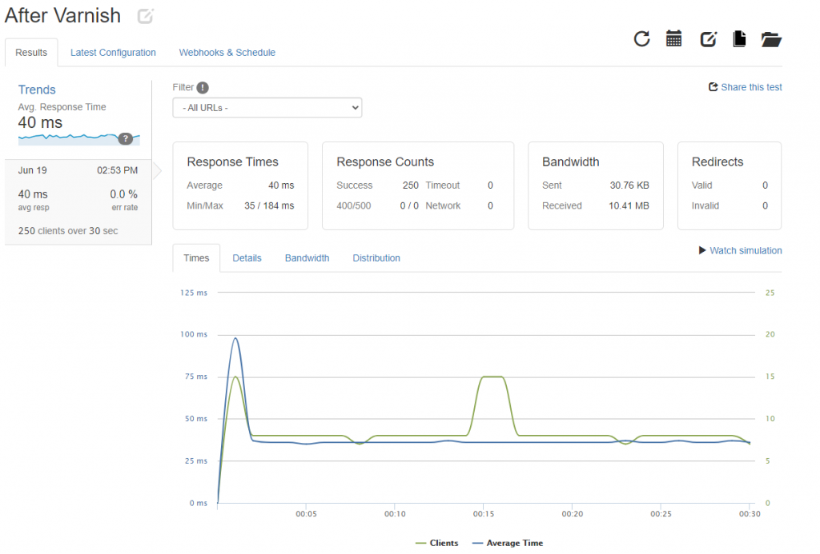Click the play triangle for Watch simulation

click(x=702, y=250)
